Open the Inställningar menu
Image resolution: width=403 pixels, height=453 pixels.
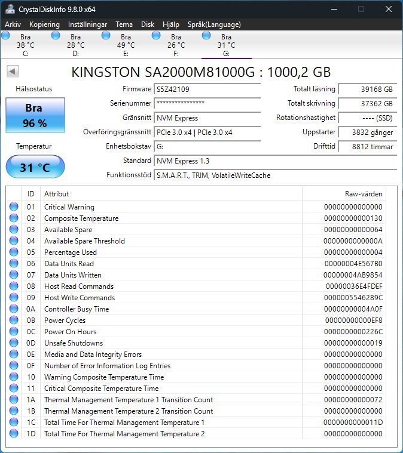click(87, 24)
